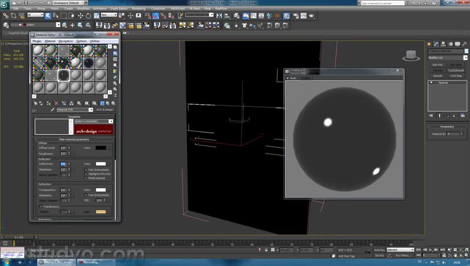Open the Modifier List dropdown
Viewport: 470px width, 266px height.
(x=447, y=58)
